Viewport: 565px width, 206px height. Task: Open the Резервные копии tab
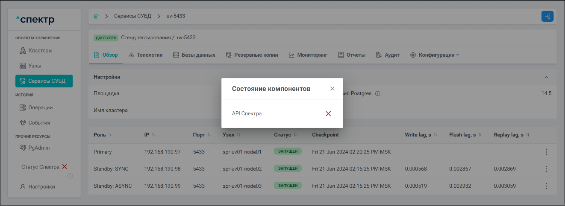(252, 55)
